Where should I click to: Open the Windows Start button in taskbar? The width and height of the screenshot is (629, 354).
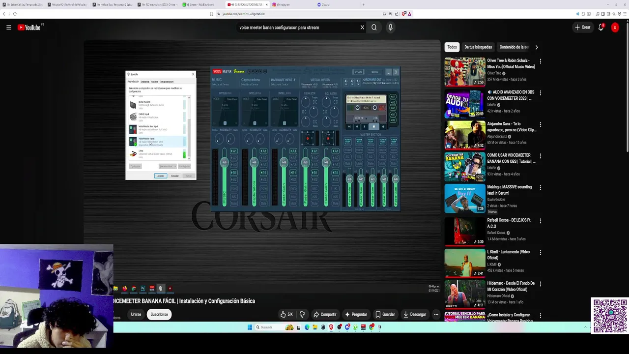pos(250,327)
